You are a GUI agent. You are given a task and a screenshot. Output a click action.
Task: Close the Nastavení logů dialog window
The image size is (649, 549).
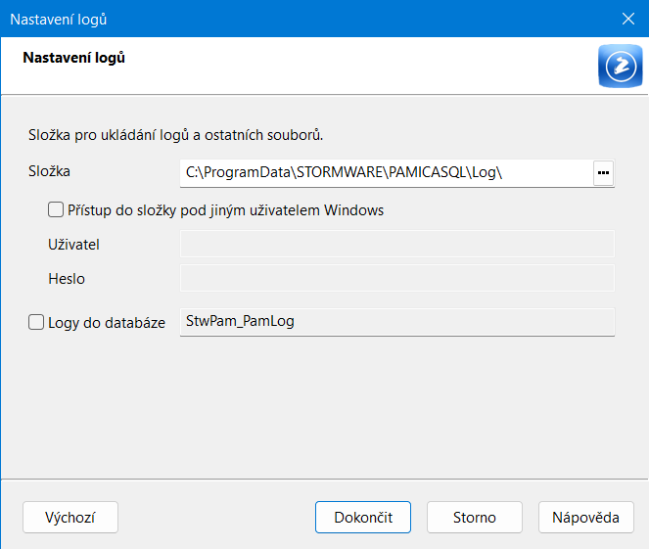pos(628,19)
